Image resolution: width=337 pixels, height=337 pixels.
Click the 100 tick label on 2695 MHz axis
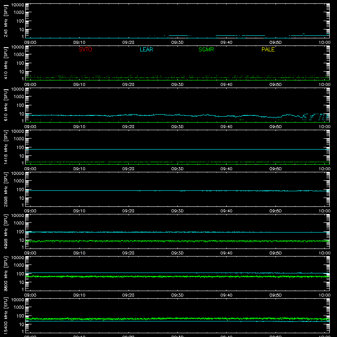(x=20, y=190)
